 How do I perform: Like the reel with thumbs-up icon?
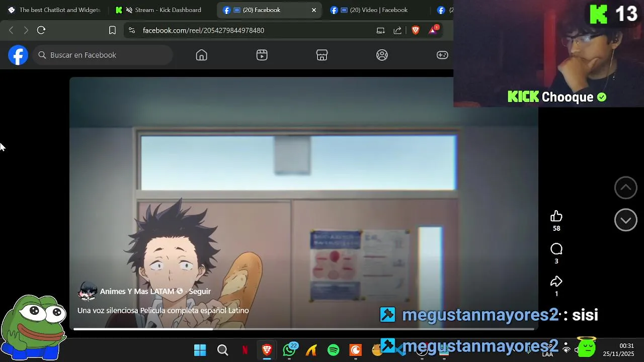coord(556,216)
